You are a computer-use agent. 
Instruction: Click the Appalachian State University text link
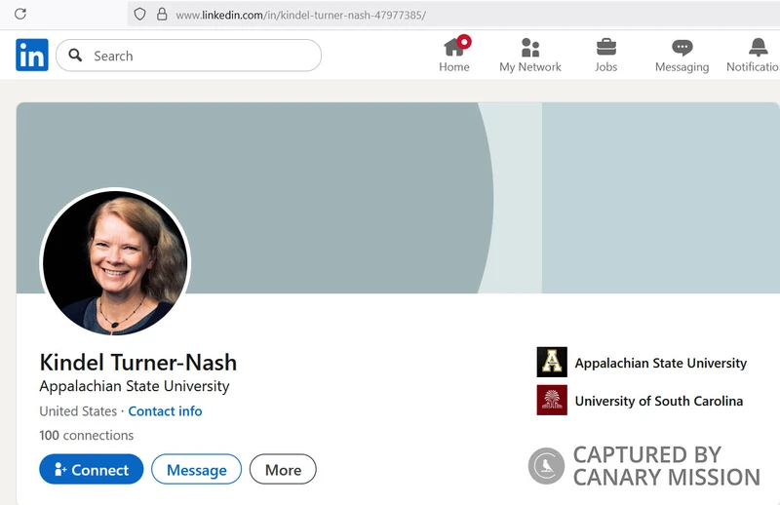[661, 363]
